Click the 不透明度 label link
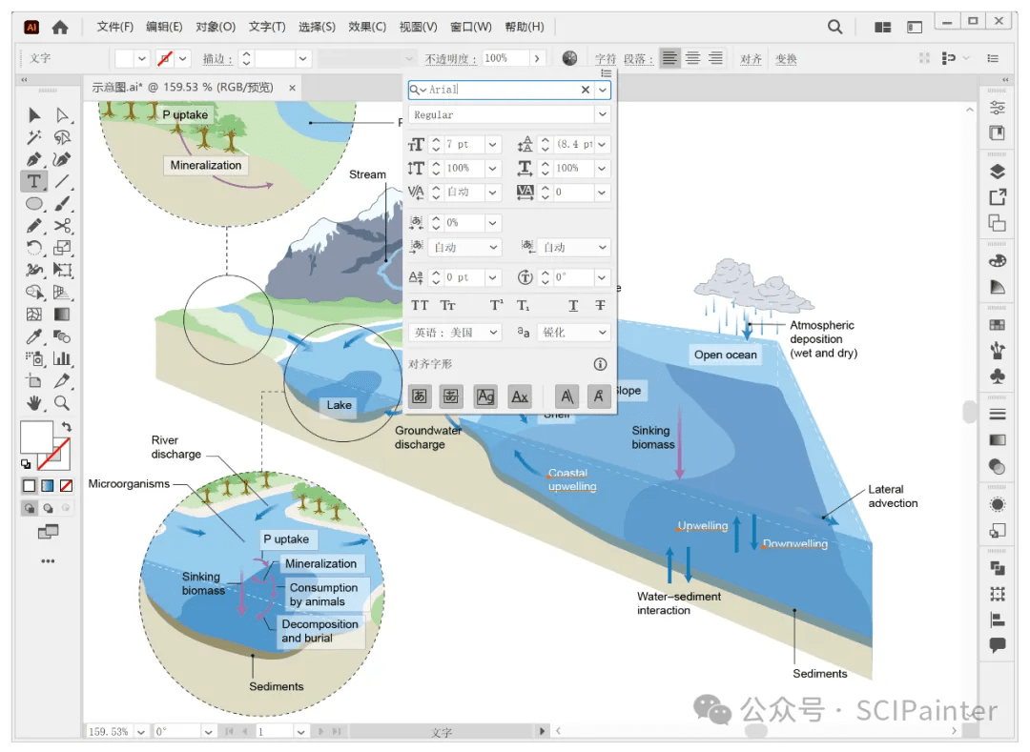Viewport: 1030px width, 752px height. [449, 59]
